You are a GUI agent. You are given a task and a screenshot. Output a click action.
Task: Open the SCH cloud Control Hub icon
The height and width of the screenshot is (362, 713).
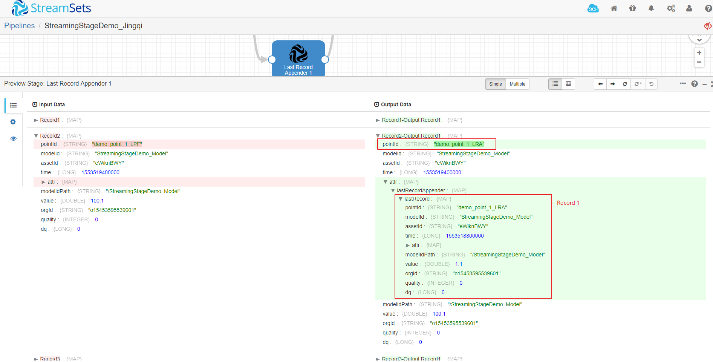pos(593,9)
